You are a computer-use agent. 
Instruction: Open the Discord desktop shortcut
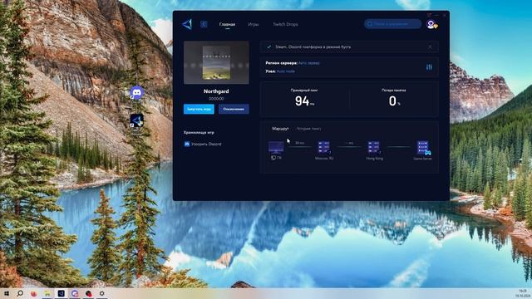136,92
